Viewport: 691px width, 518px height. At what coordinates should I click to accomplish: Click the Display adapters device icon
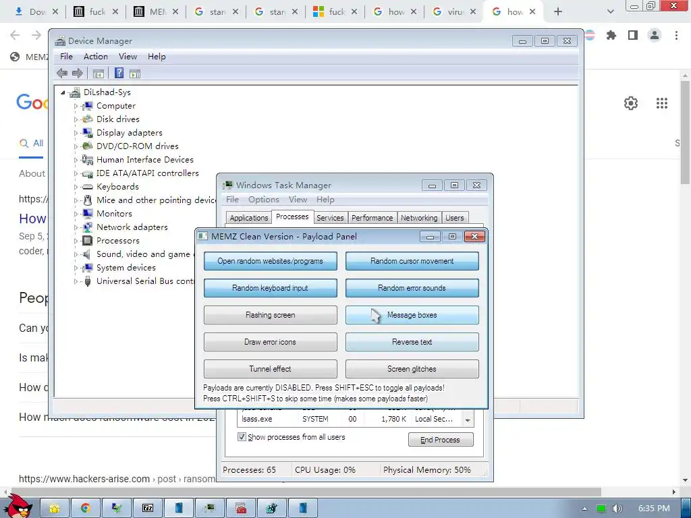point(88,133)
